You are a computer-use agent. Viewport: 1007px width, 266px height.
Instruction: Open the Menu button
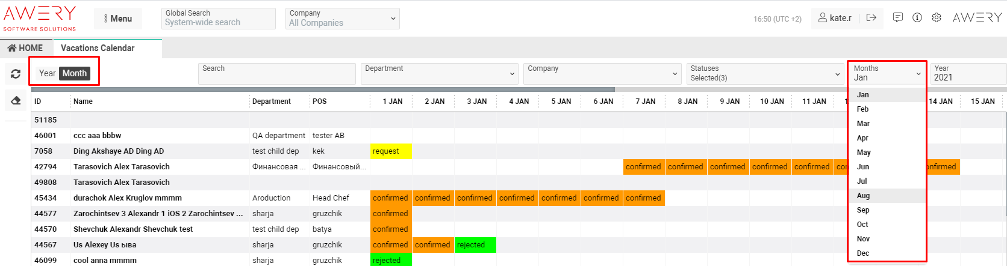coord(118,19)
